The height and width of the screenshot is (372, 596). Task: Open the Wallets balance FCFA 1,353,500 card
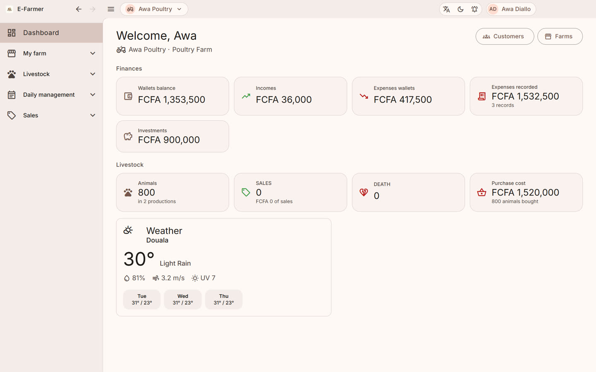173,96
